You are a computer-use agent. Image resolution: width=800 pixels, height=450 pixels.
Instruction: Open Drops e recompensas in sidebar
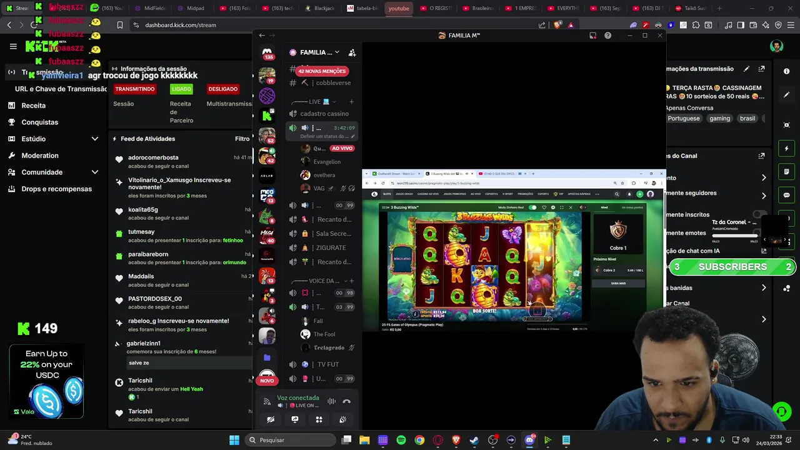(x=56, y=189)
